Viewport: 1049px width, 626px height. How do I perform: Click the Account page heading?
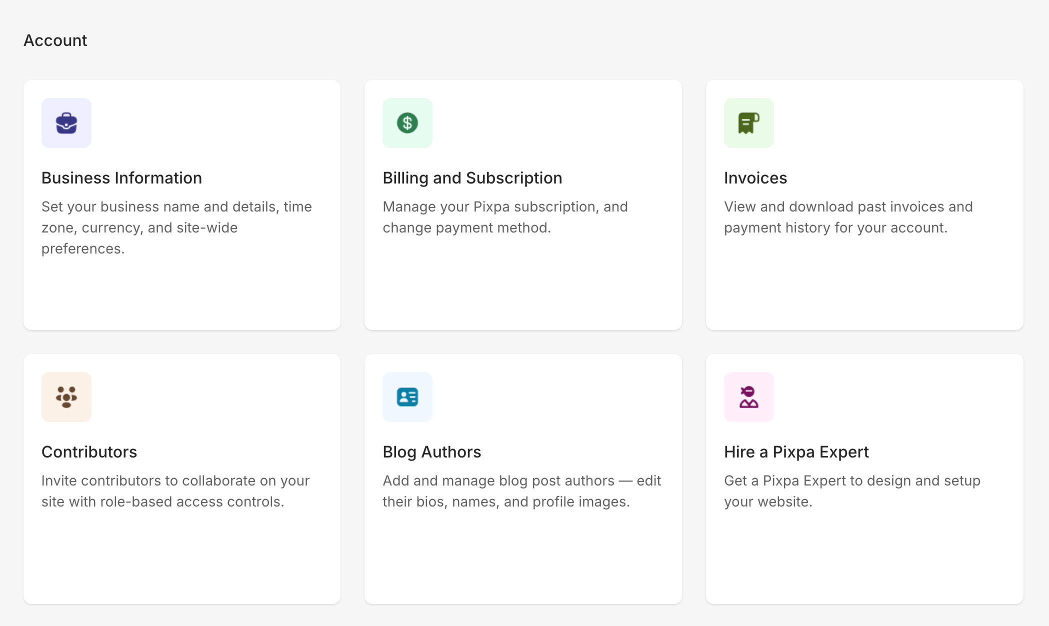pos(55,40)
